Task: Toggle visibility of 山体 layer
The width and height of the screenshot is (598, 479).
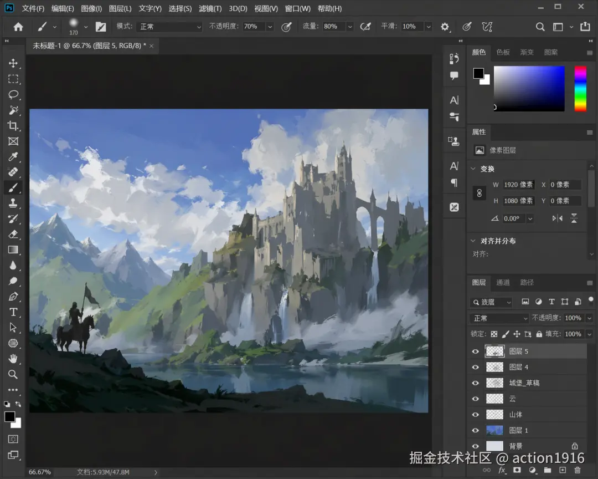Action: pos(475,415)
